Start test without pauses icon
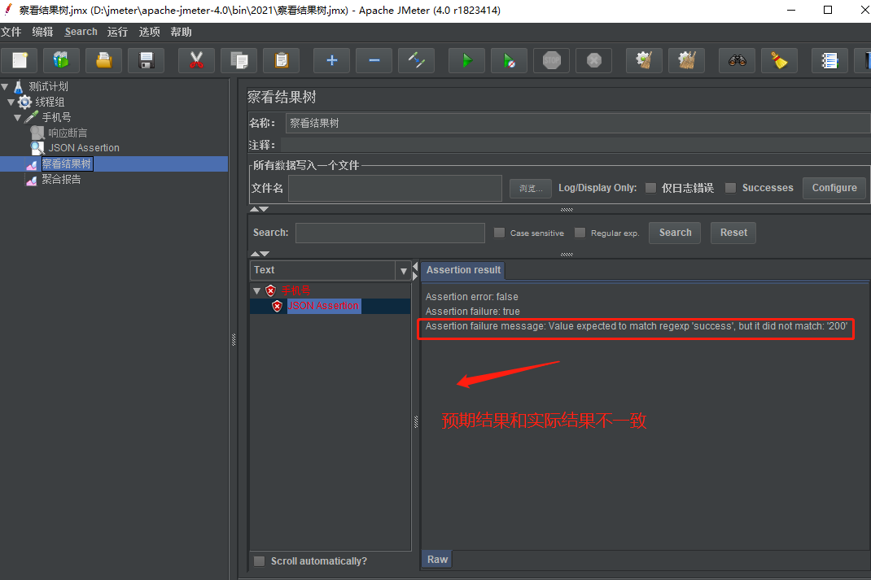Viewport: 871px width, 580px height. (510, 60)
